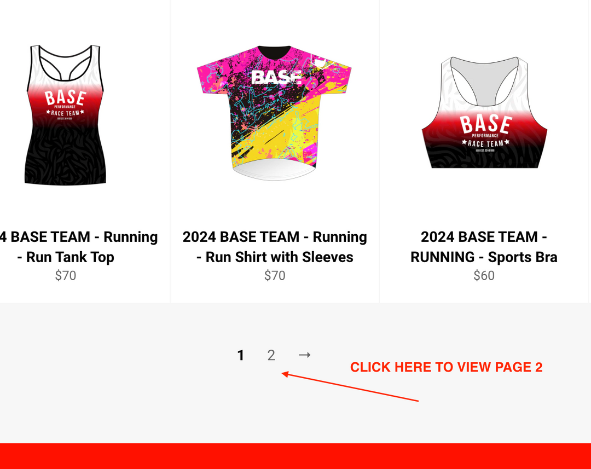
Task: Open the RUNNING - Sports Bra title link
Action: click(x=484, y=247)
